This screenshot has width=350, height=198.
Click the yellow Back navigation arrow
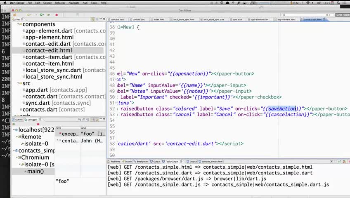28,15
